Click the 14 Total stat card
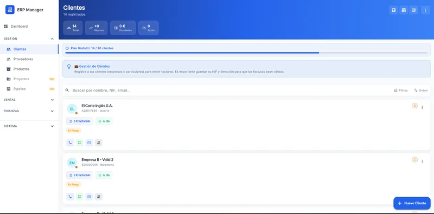 pyautogui.click(x=73, y=28)
